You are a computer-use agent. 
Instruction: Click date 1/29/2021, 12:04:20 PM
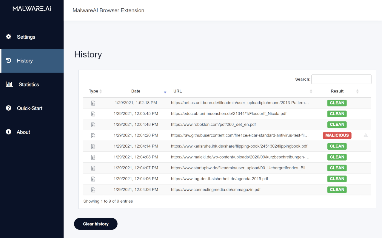pos(136,135)
